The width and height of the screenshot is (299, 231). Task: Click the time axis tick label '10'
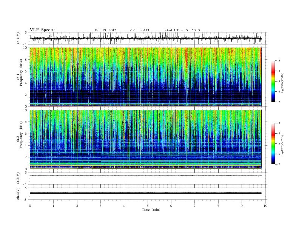[x=265, y=206]
